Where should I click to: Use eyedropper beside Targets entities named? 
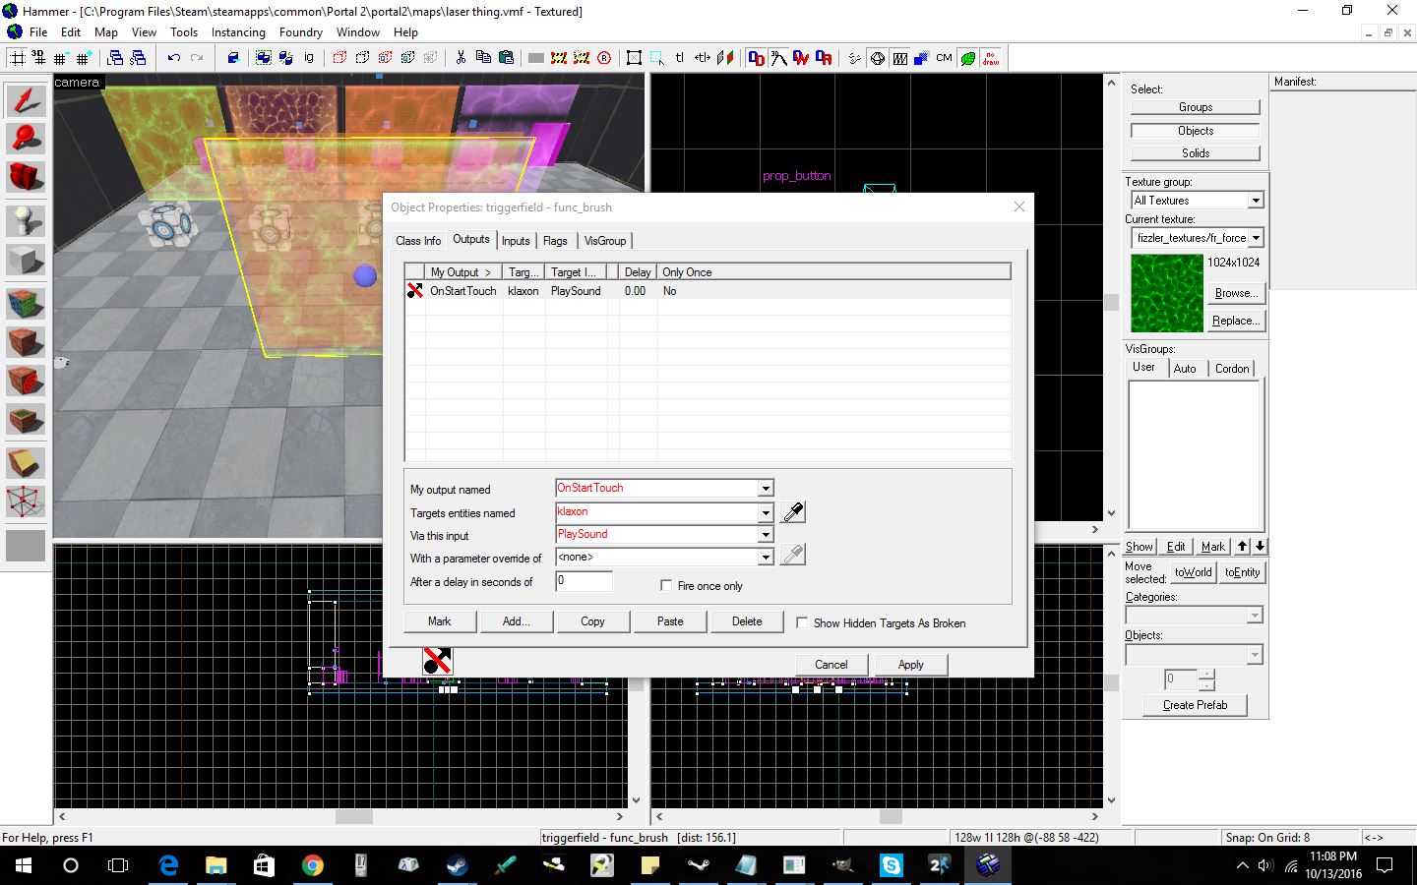793,512
